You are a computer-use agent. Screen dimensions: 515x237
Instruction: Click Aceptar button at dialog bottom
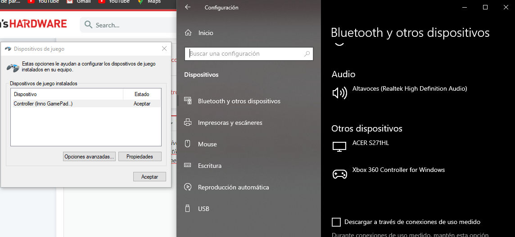click(150, 177)
